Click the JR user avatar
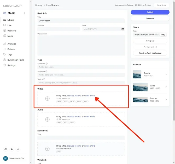 tap(5, 149)
